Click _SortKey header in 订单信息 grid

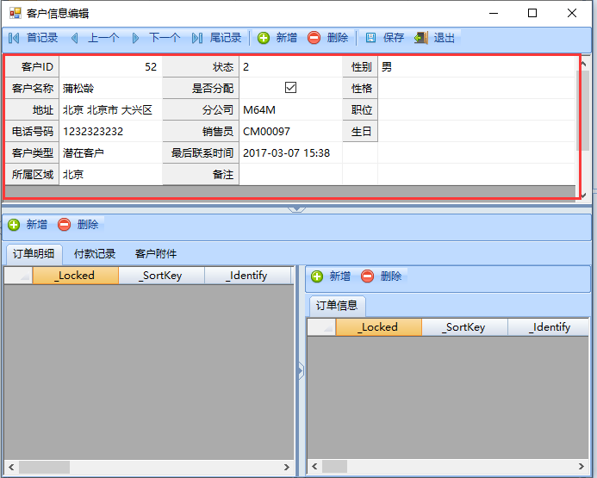pos(465,327)
